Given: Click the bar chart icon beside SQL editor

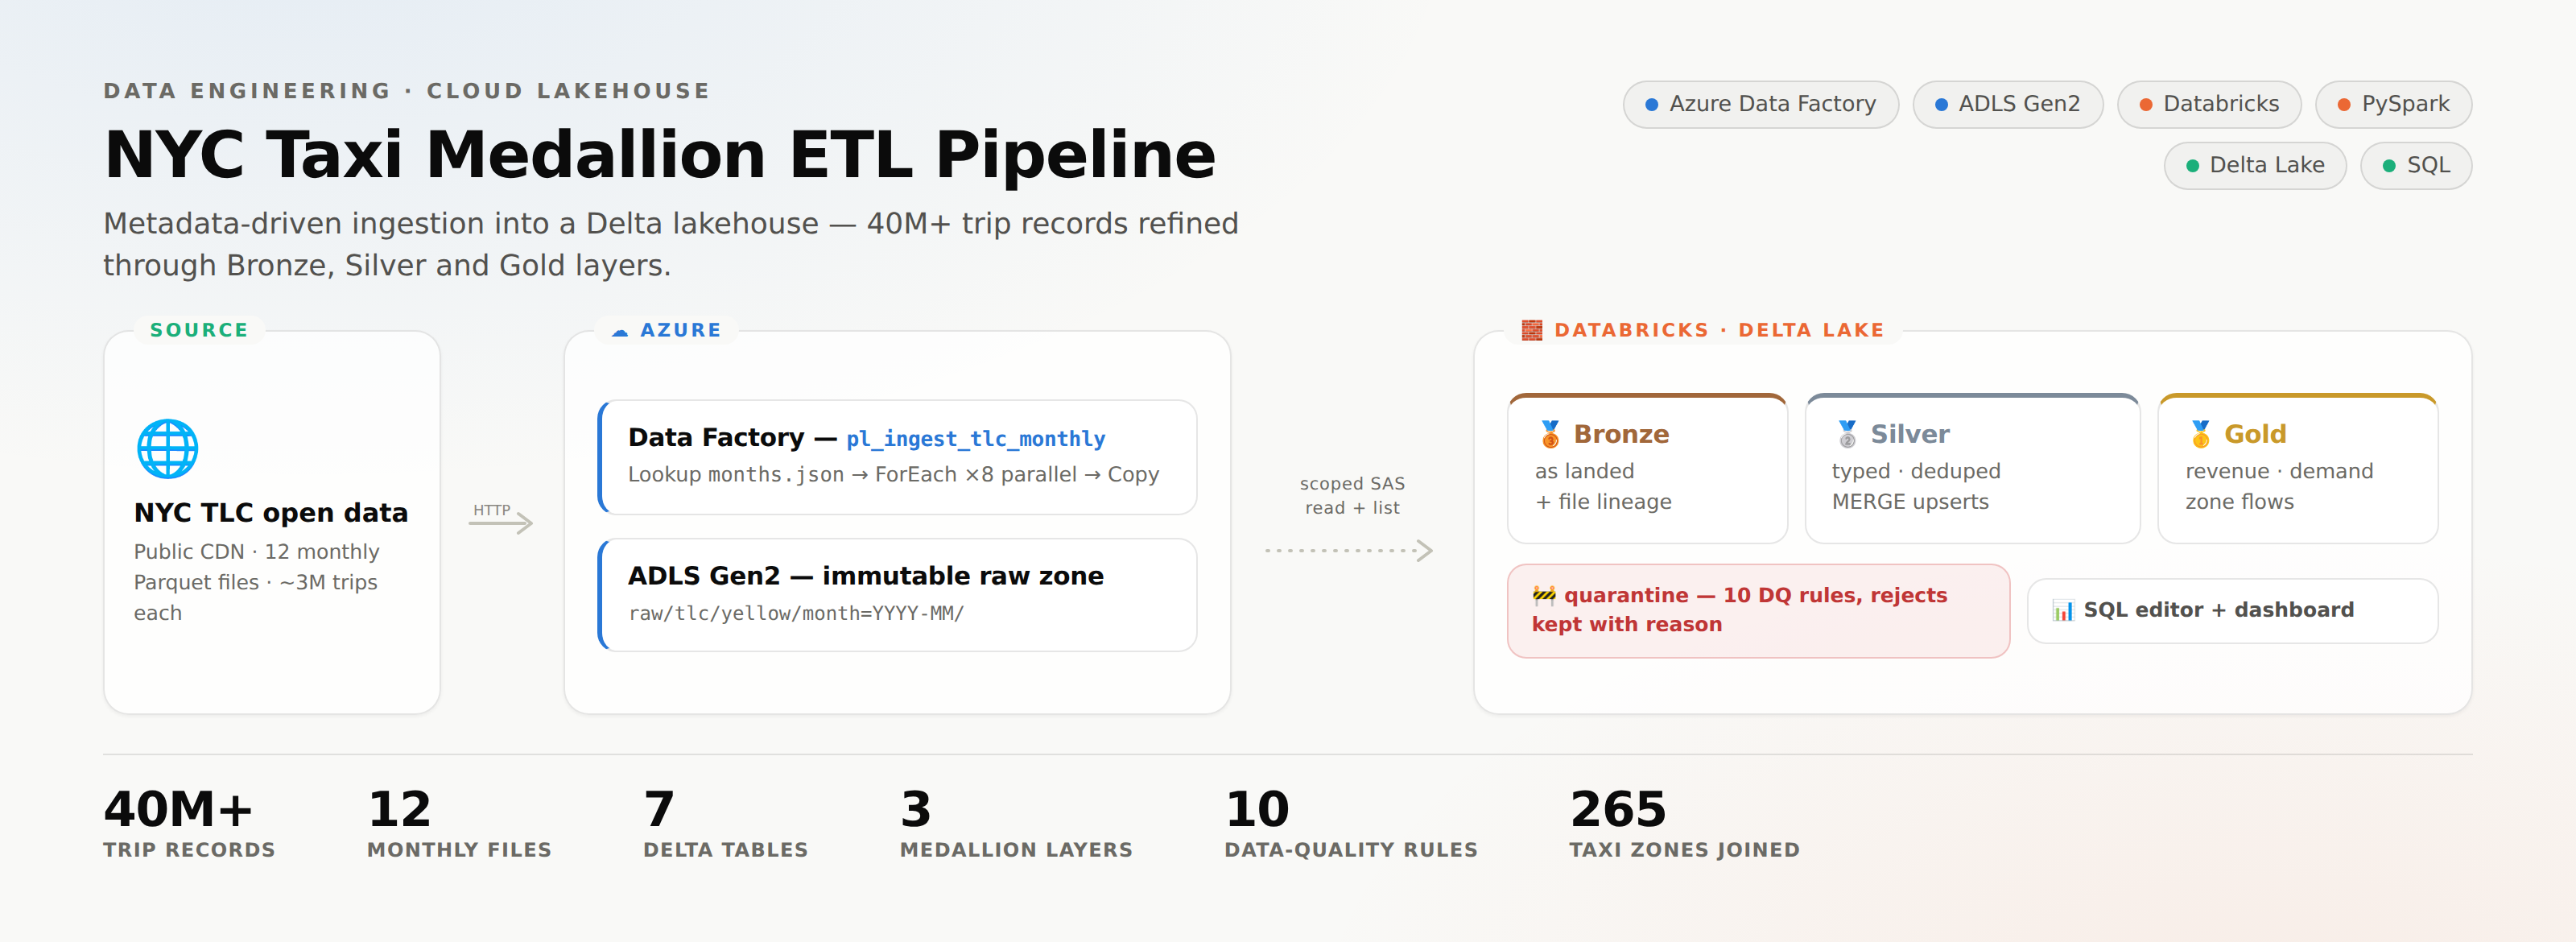Looking at the screenshot, I should [2063, 610].
